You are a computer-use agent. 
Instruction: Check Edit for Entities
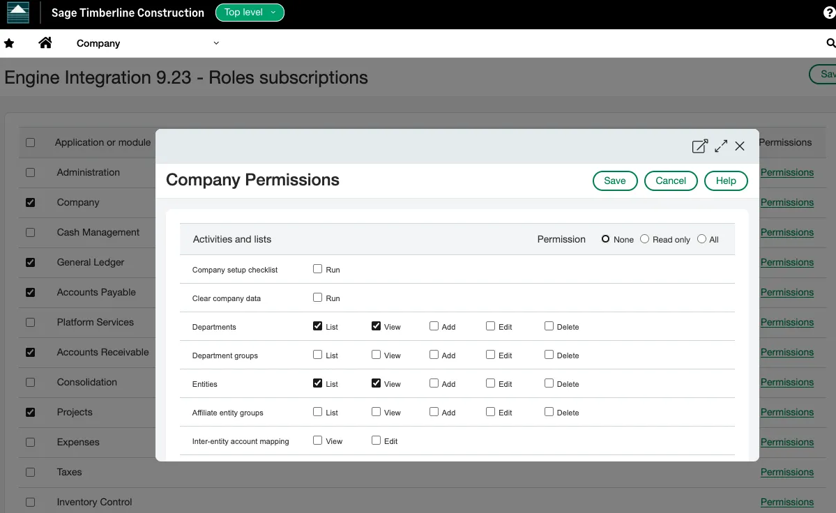pos(490,383)
